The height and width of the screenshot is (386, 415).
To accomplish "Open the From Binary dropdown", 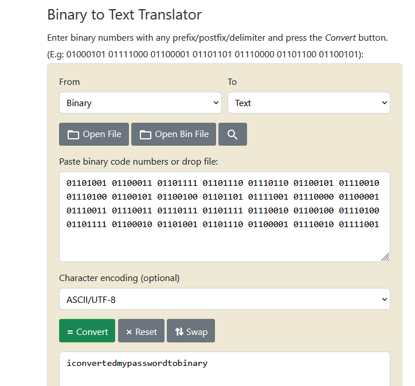I will (x=140, y=103).
